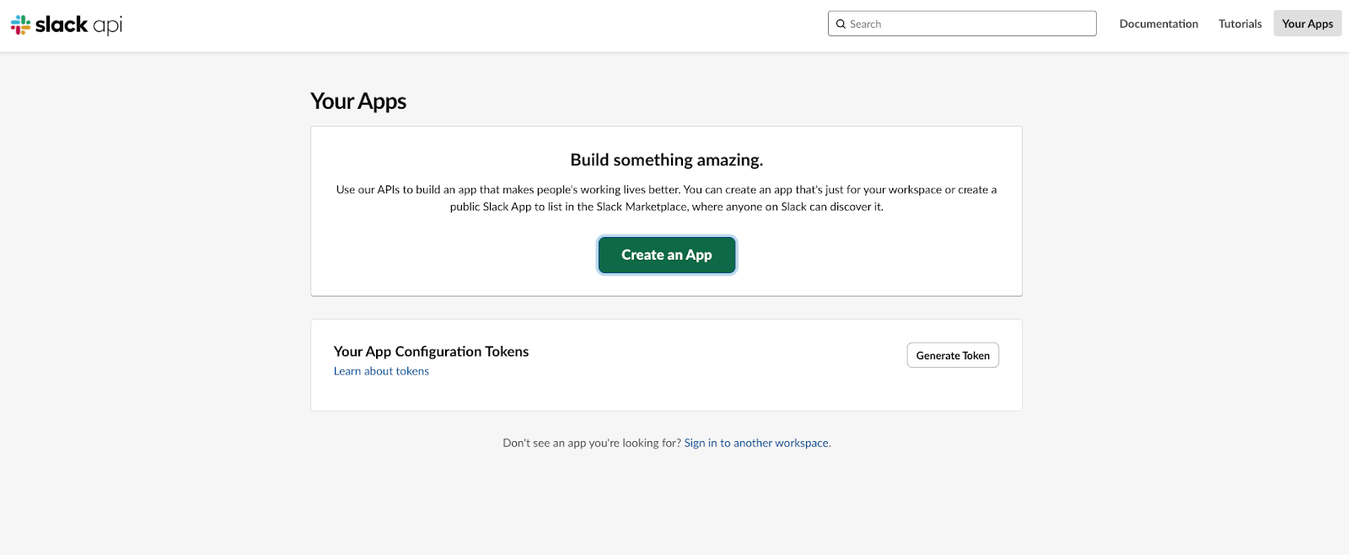Open the Tutorials menu item

[x=1240, y=24]
